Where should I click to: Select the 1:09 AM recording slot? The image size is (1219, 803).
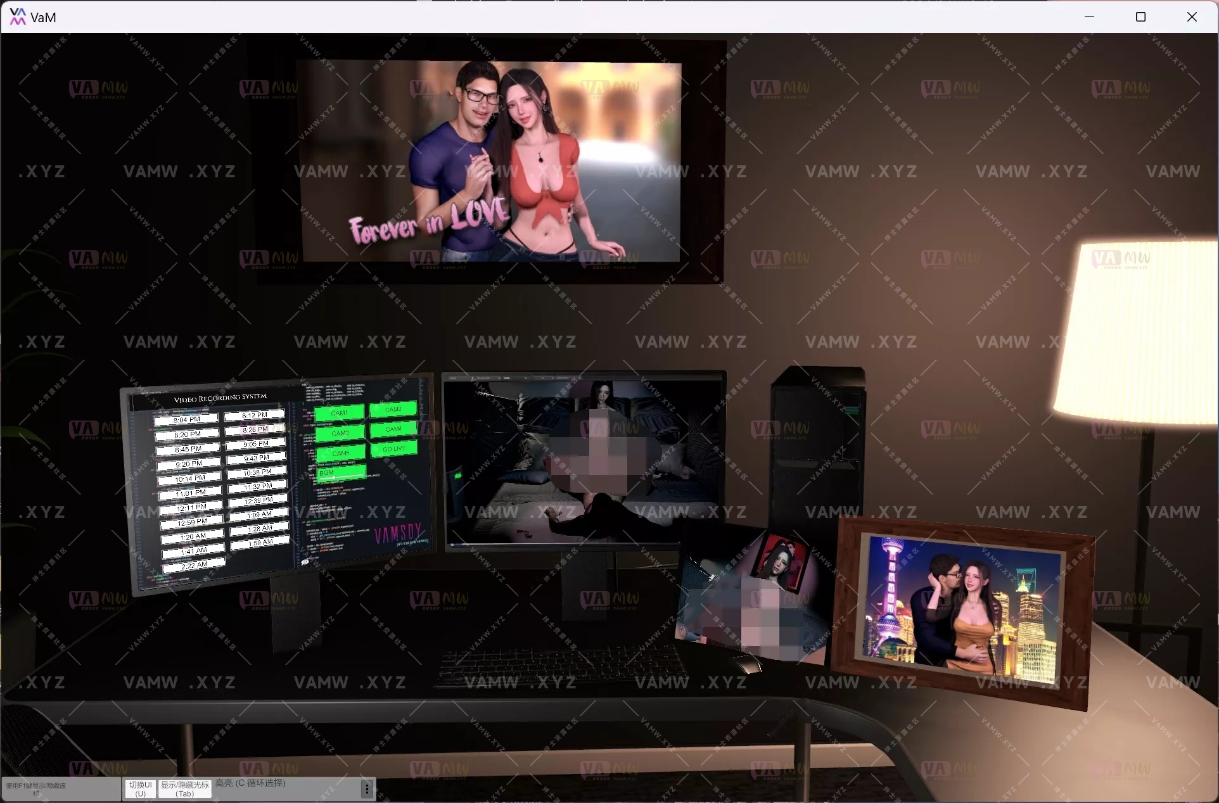tap(260, 514)
